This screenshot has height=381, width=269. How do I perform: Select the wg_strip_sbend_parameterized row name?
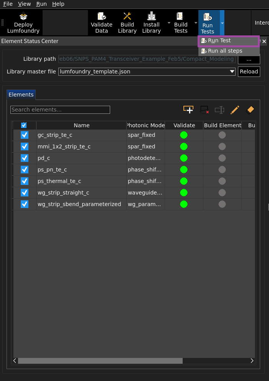tap(79, 205)
